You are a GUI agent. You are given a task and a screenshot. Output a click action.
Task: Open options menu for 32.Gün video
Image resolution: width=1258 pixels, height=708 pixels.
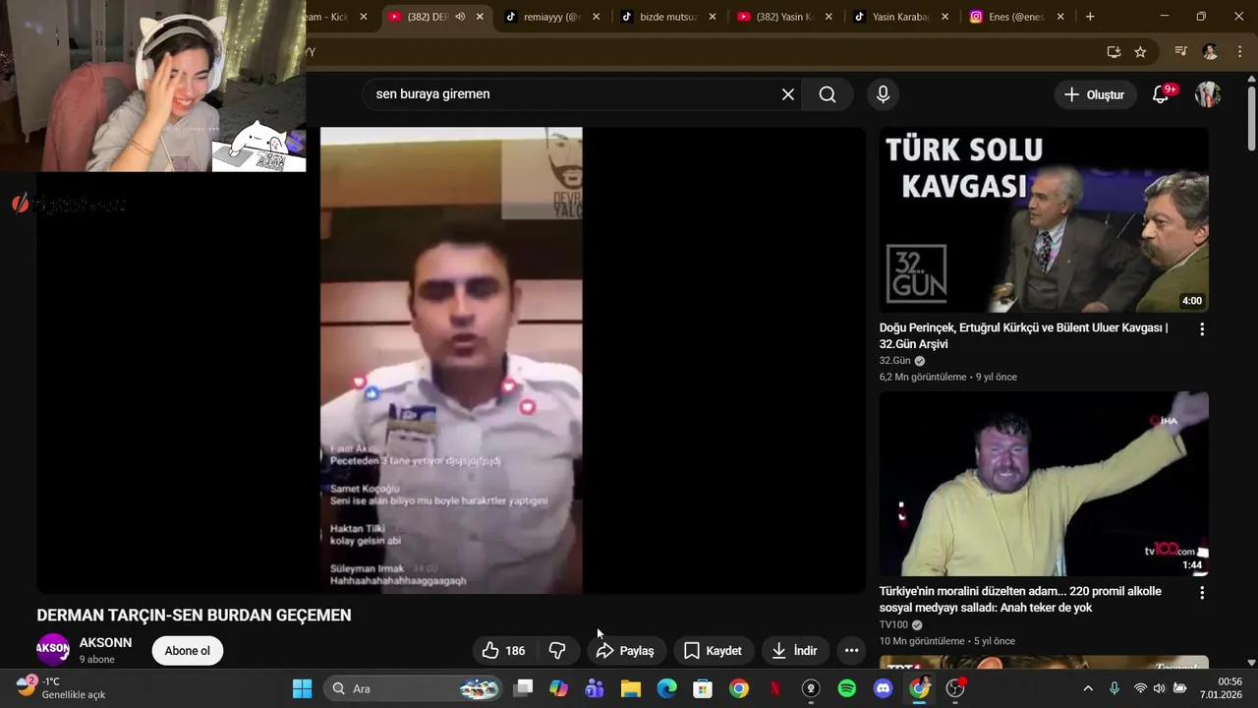pos(1202,329)
